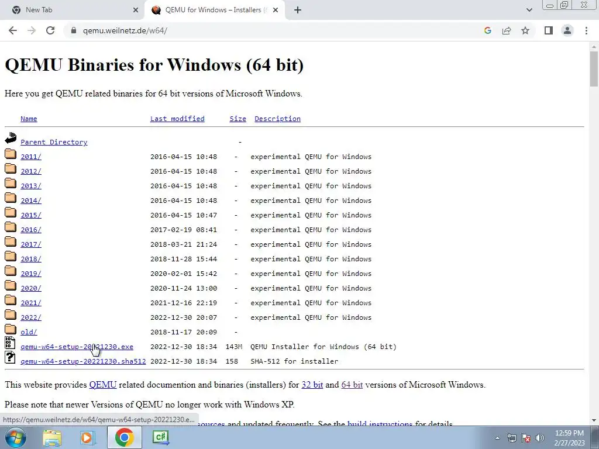This screenshot has width=599, height=449.
Task: Select the QEMU for Windows – Installers tab
Action: click(x=214, y=11)
